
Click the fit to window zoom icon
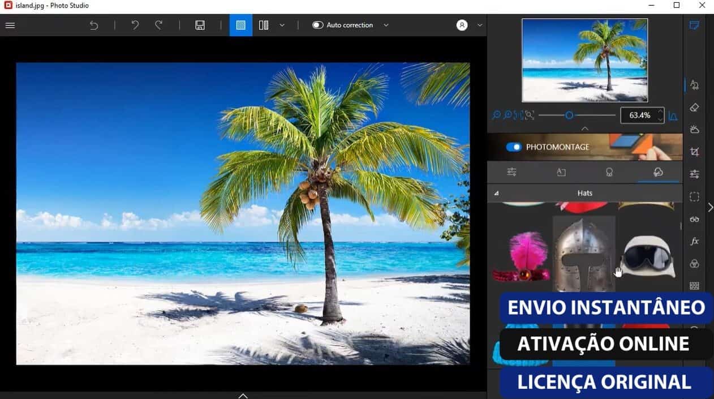[x=530, y=115]
